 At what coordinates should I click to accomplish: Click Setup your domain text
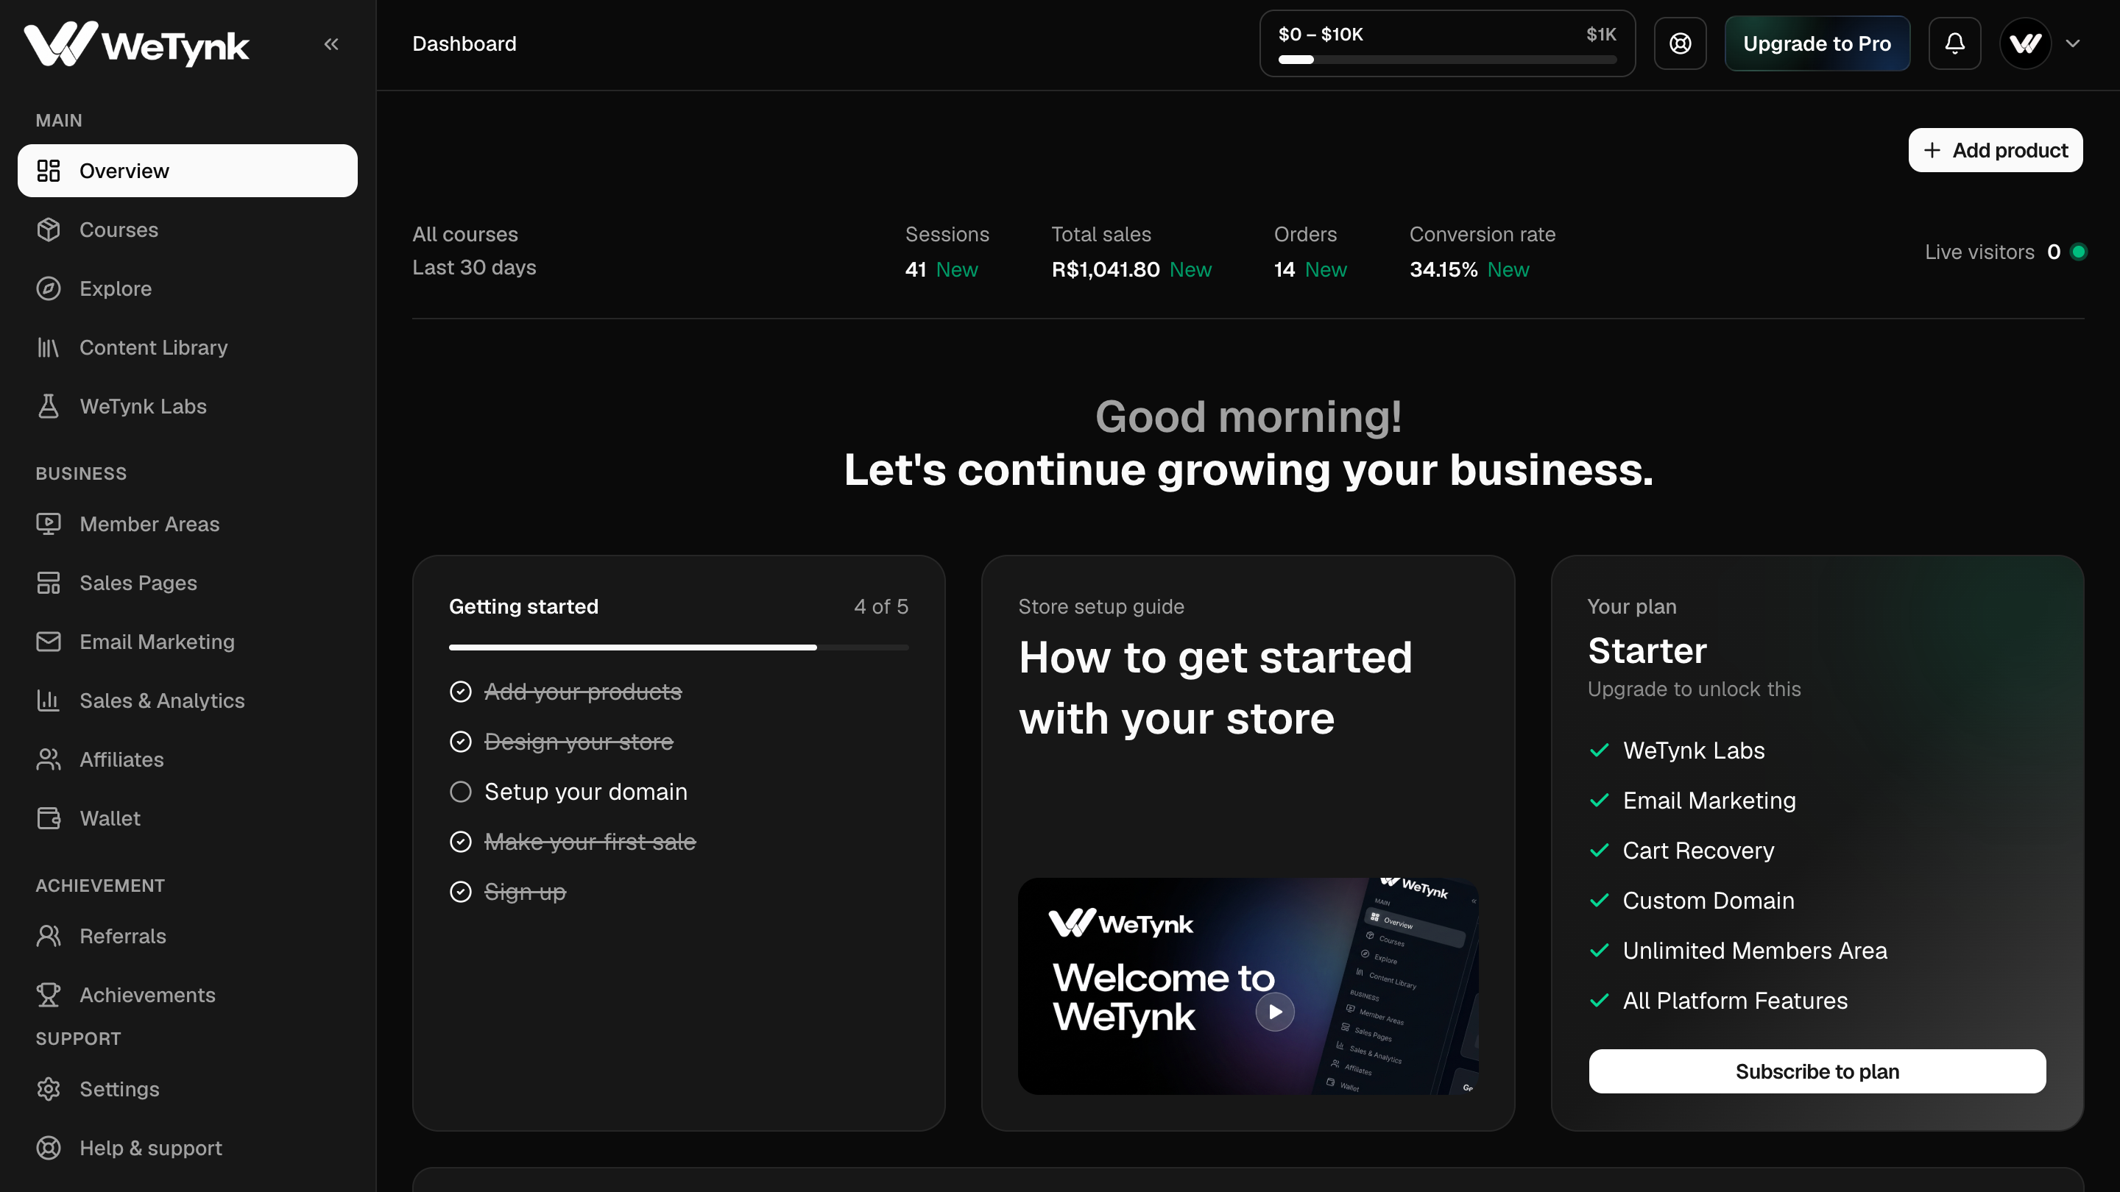585,792
